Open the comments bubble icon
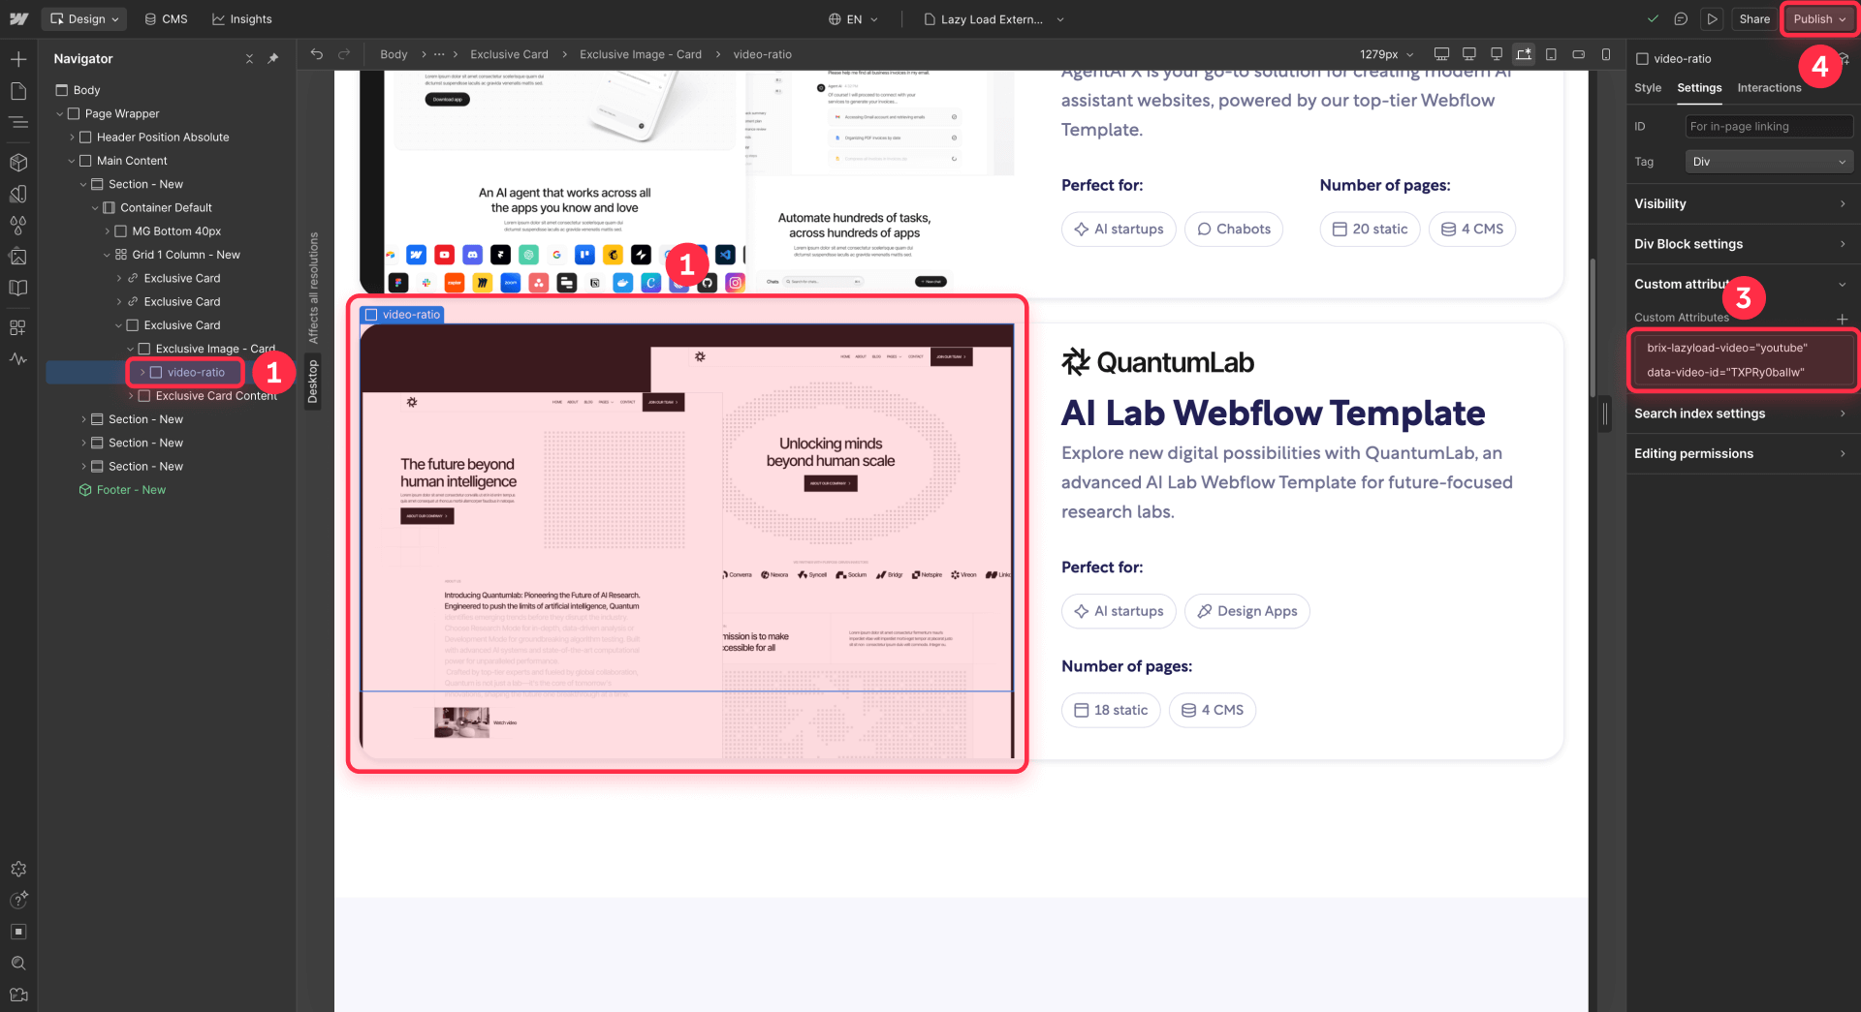This screenshot has height=1012, width=1861. click(x=1682, y=18)
